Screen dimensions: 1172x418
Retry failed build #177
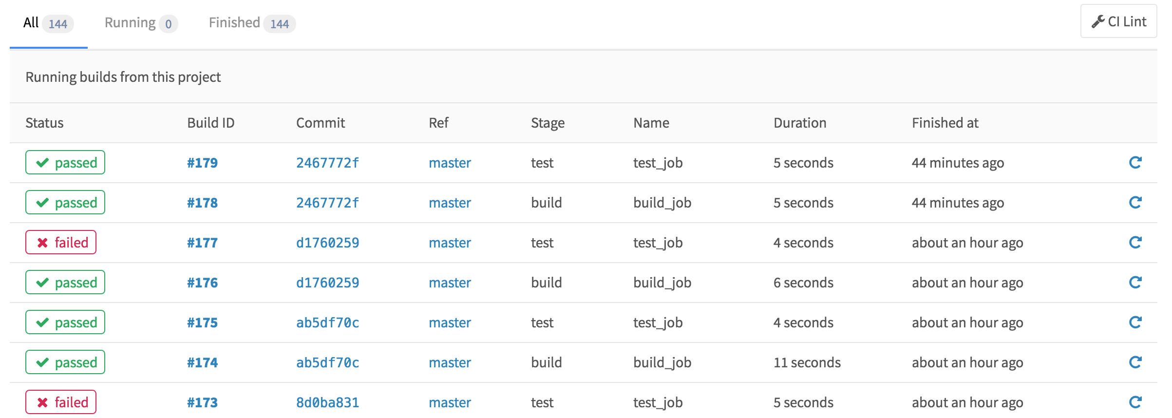coord(1135,243)
